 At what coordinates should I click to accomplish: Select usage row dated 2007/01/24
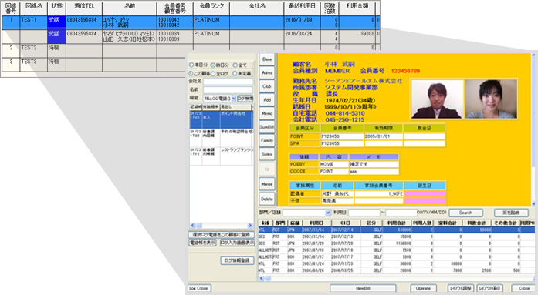[396, 263]
